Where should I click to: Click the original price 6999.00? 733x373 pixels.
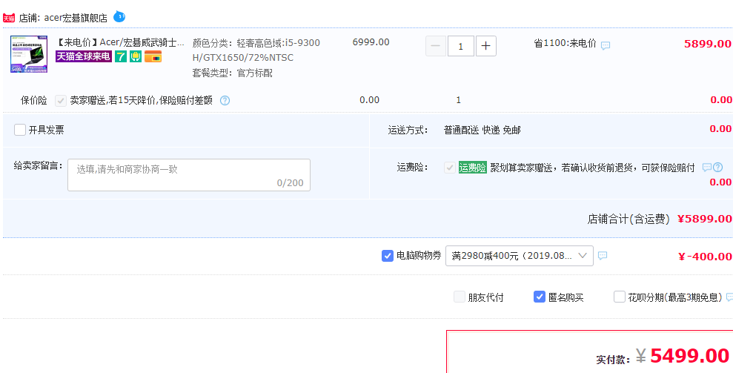click(371, 42)
